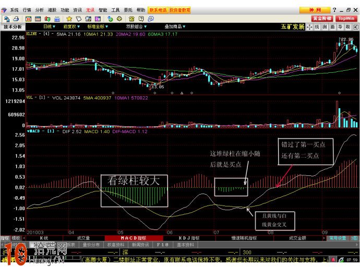The width and height of the screenshot is (360, 269).
Task: Click the four-way move arrows icon
Action: tap(309, 27)
